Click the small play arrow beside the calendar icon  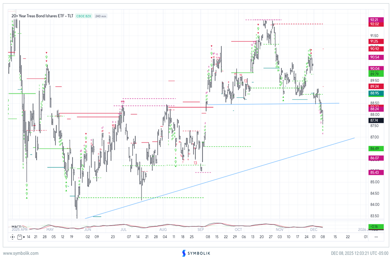[24, 236]
